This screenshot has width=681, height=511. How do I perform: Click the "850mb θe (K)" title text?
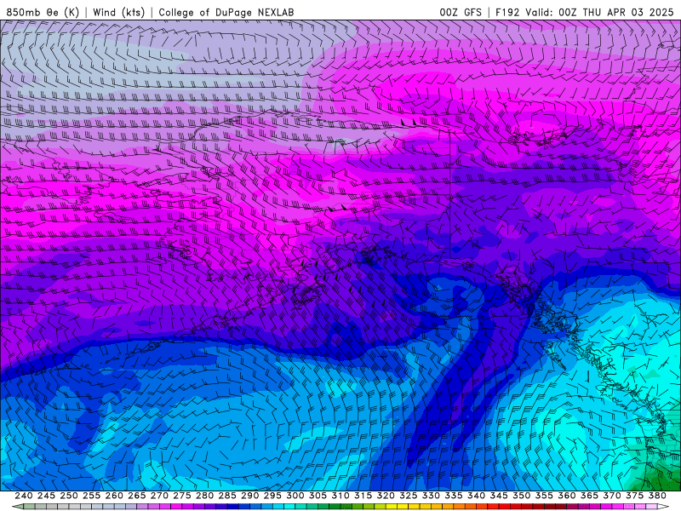pos(43,12)
